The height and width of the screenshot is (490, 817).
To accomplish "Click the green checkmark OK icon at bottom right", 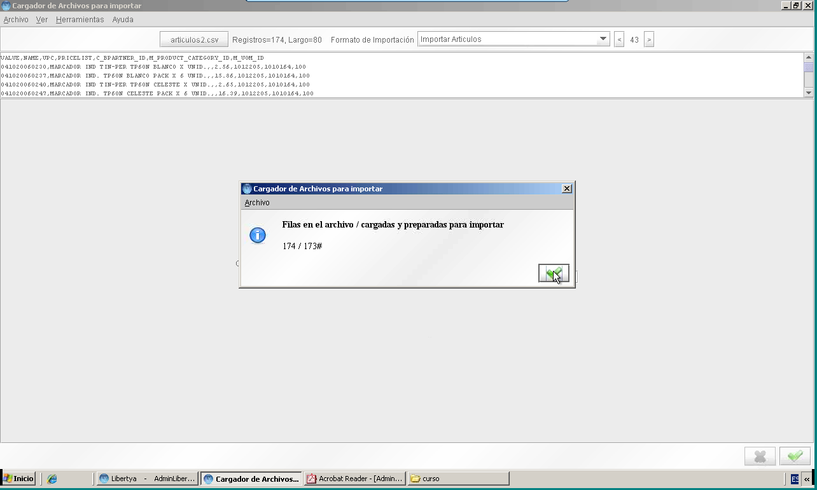I will [x=795, y=456].
